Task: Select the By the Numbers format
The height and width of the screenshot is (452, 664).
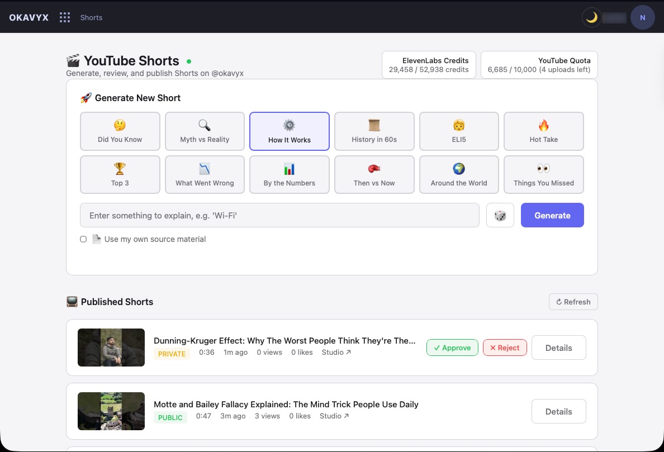Action: pyautogui.click(x=289, y=174)
